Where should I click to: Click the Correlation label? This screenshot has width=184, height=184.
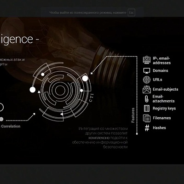click(x=11, y=126)
